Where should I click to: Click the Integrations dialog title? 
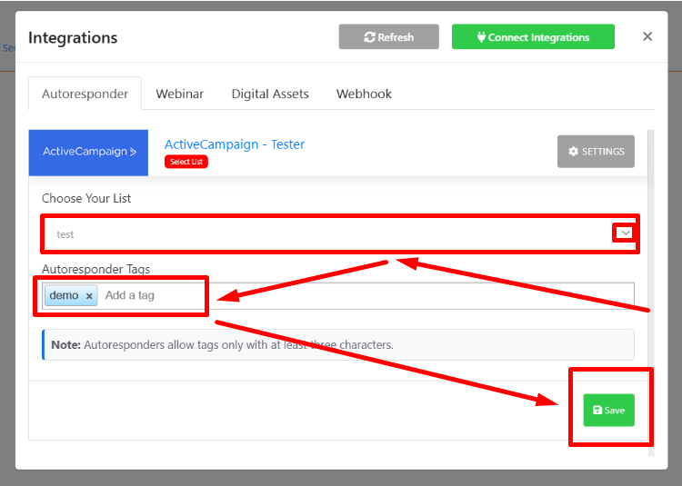tap(73, 38)
